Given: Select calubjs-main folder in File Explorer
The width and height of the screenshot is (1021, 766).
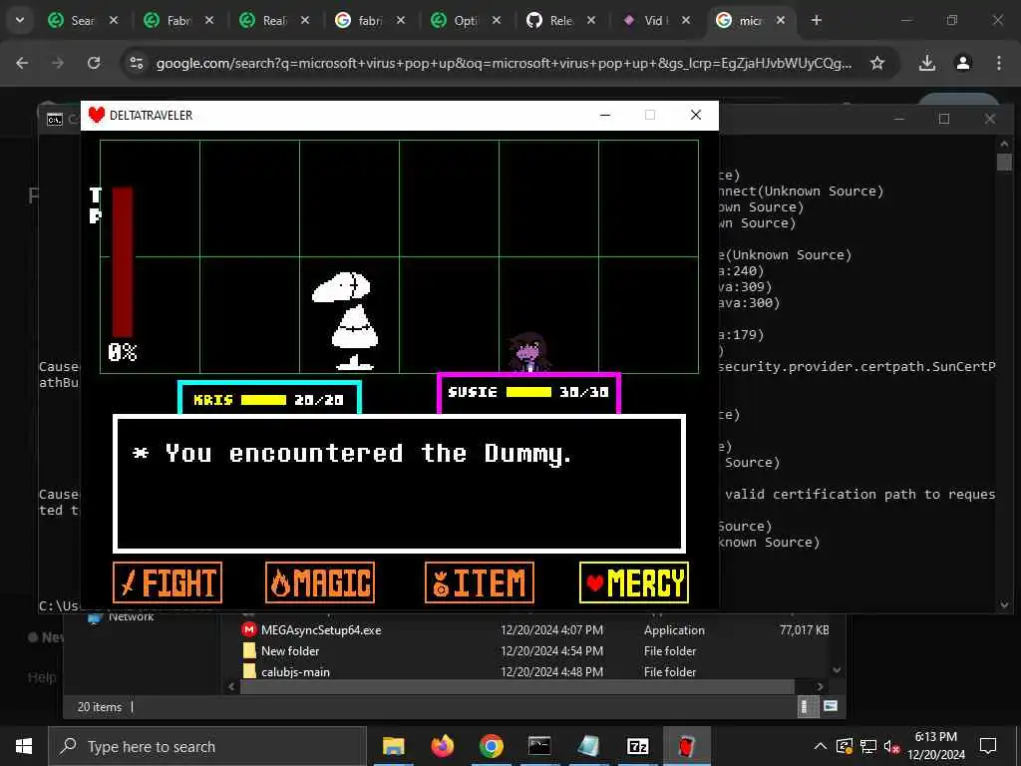Looking at the screenshot, I should (x=295, y=671).
